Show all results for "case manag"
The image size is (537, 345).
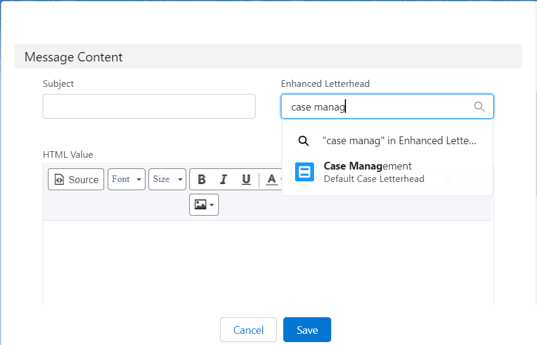(399, 141)
